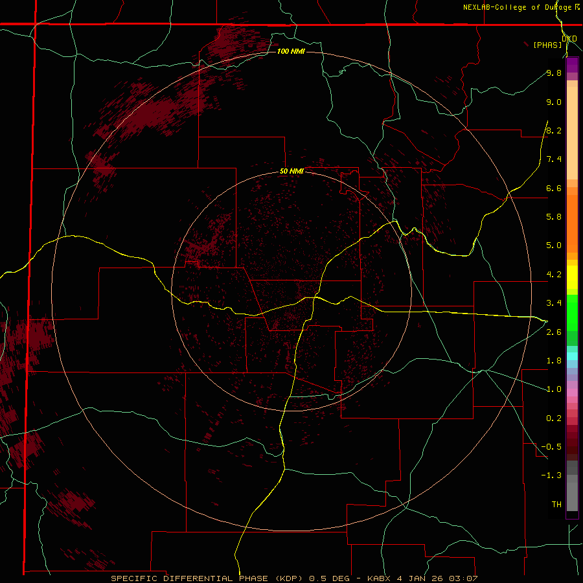
Task: Click the 2.6 legend value
Action: point(554,332)
